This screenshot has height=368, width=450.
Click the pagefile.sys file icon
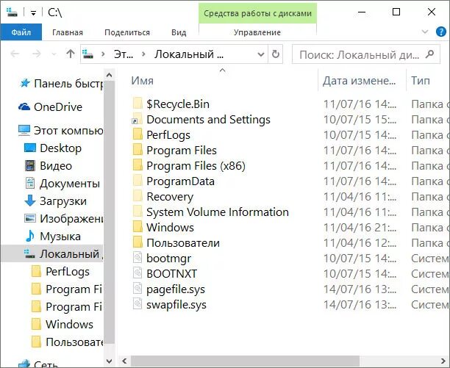click(137, 289)
